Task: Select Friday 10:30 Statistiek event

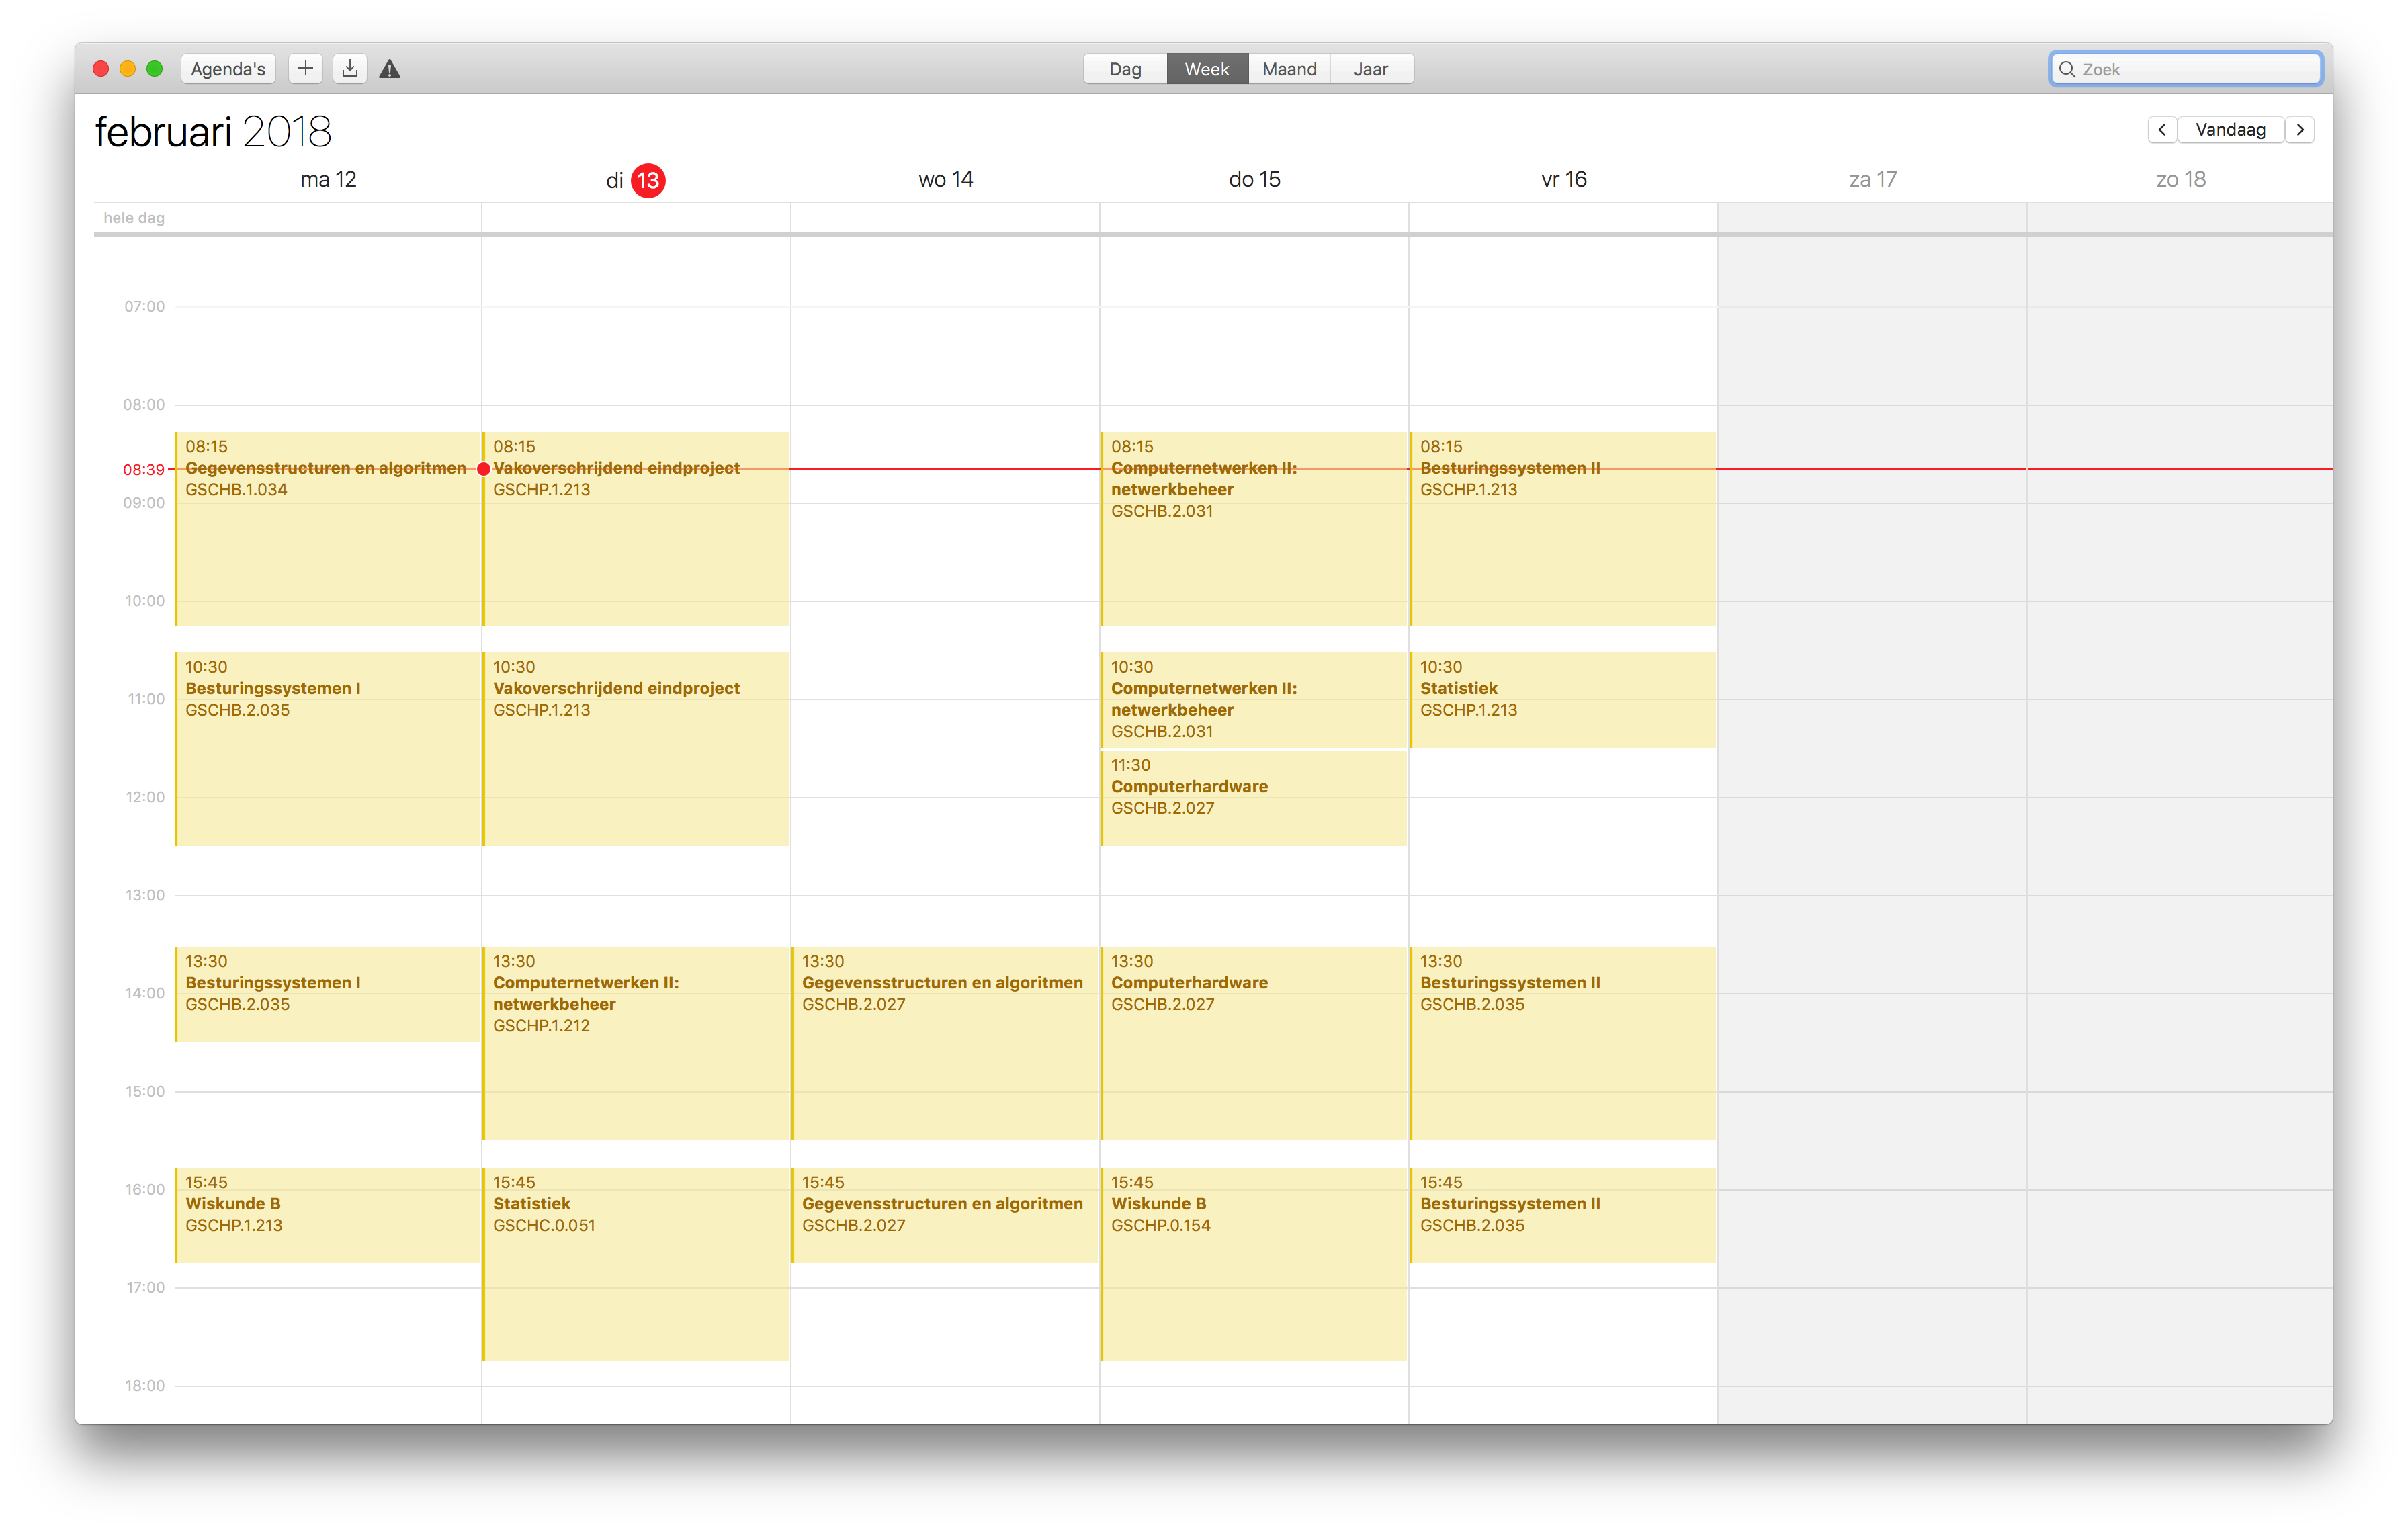Action: 1562,700
